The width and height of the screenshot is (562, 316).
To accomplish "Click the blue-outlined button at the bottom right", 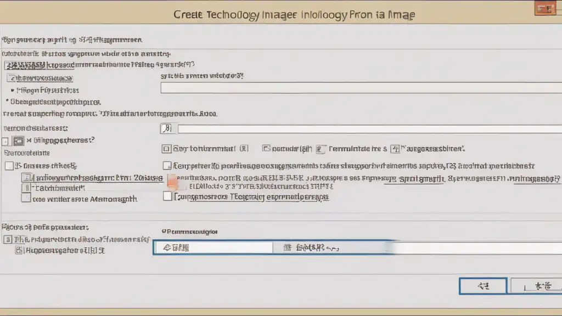I will [482, 286].
